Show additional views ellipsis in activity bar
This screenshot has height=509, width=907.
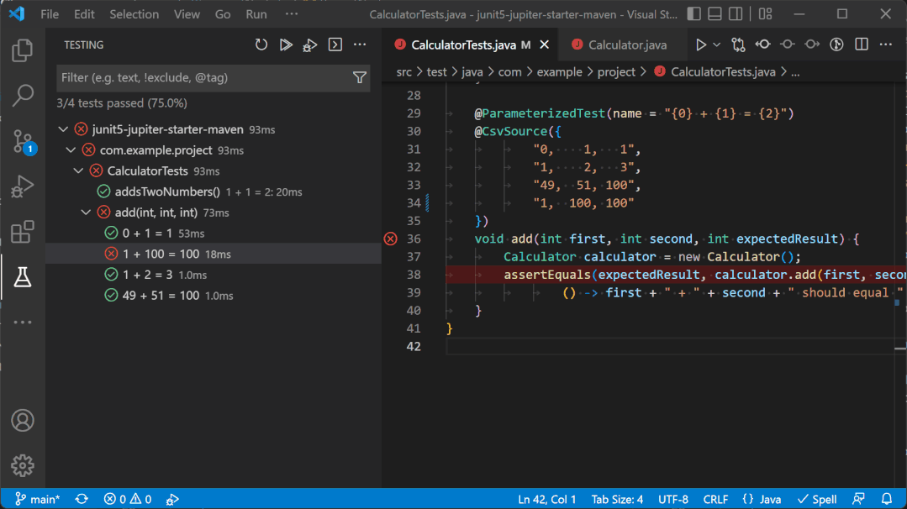point(23,323)
